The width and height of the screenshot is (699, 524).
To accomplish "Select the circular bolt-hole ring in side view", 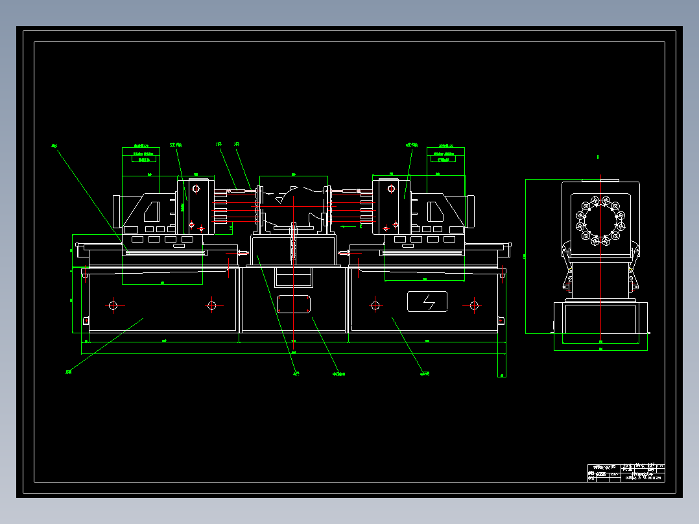I will pyautogui.click(x=600, y=220).
